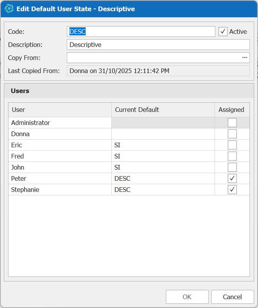Click the app logo icon in title bar
The image size is (258, 308).
point(8,9)
